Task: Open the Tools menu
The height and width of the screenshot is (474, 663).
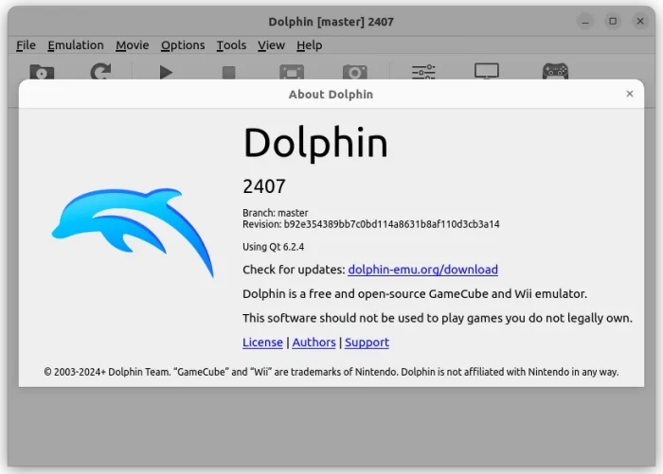Action: click(231, 44)
